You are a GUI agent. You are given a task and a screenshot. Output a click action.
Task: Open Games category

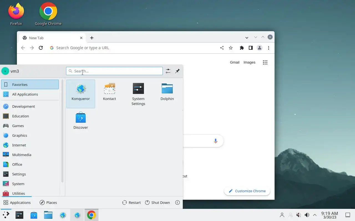click(x=30, y=126)
